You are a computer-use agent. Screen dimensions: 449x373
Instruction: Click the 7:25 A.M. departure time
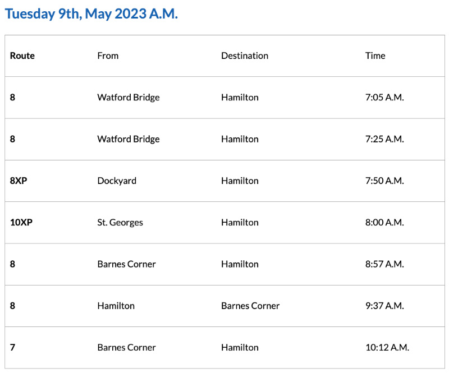pyautogui.click(x=384, y=139)
